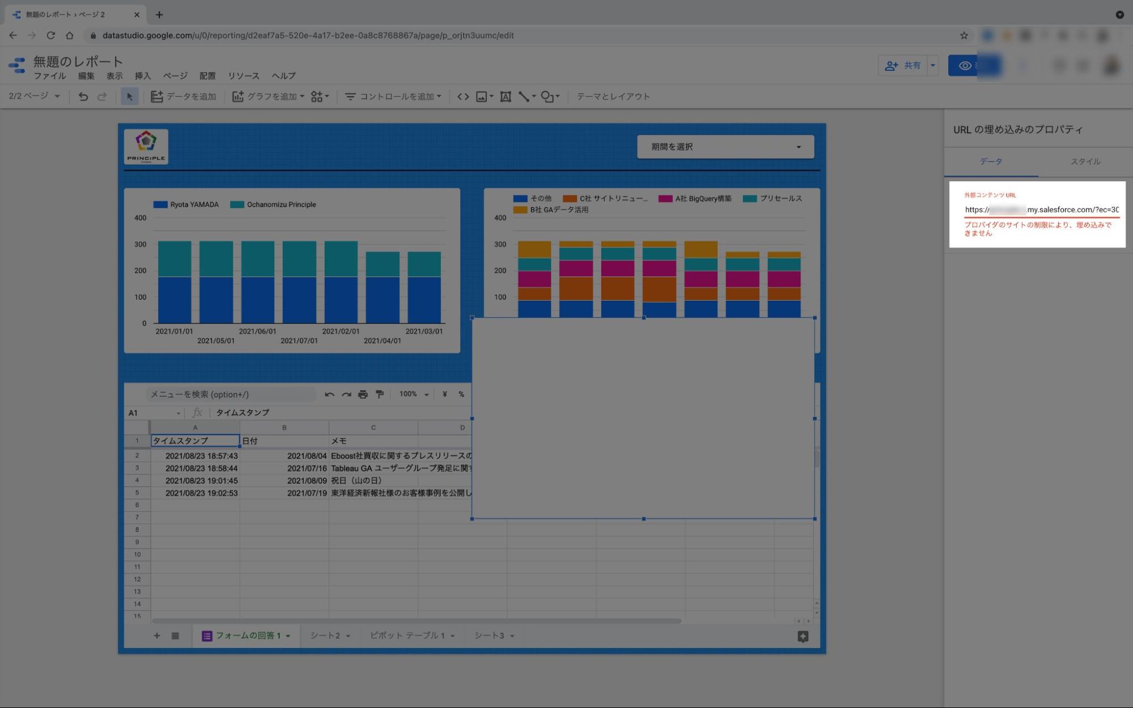Switch to the スタイル tab
The height and width of the screenshot is (708, 1133).
tap(1085, 161)
